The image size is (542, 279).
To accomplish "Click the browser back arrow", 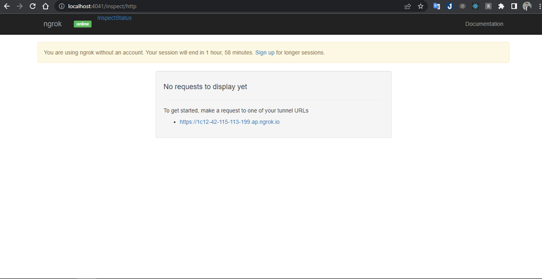I will (x=7, y=6).
